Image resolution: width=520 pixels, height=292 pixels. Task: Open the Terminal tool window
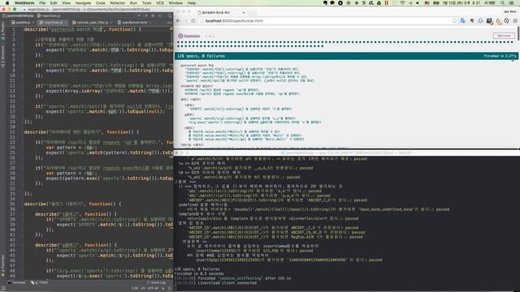(x=16, y=283)
